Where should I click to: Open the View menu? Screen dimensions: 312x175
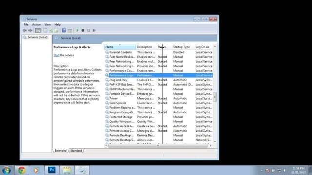coord(47,24)
